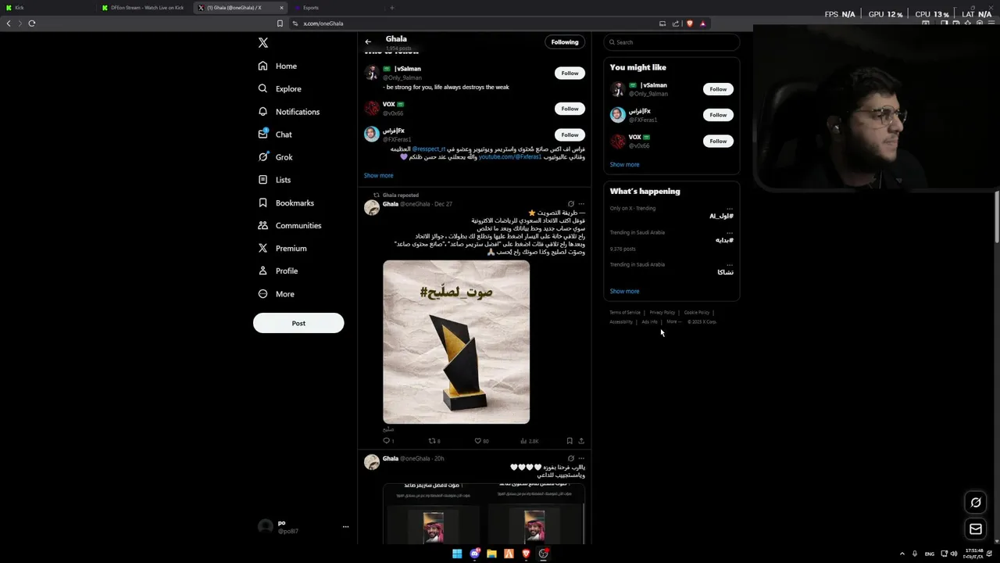Image resolution: width=1000 pixels, height=563 pixels.
Task: Open the @resspect_rt mention link
Action: pyautogui.click(x=428, y=149)
